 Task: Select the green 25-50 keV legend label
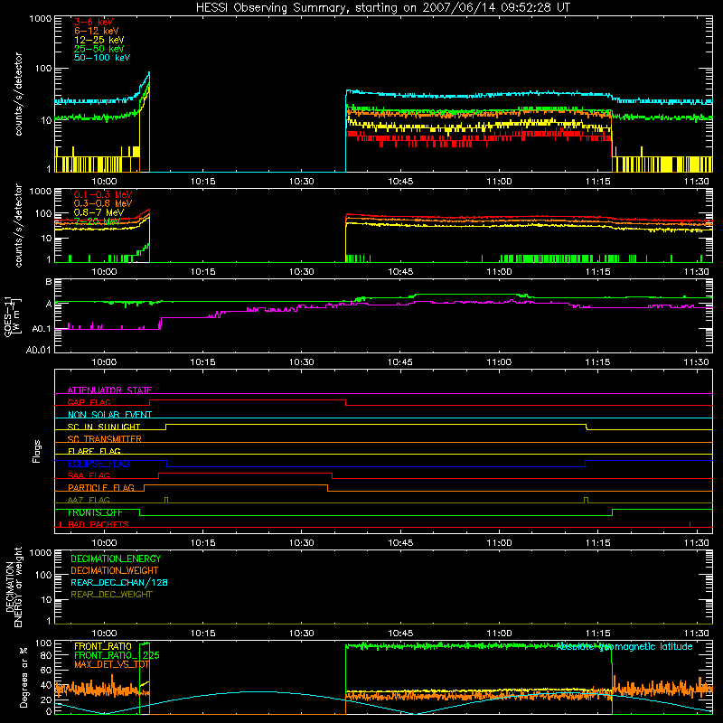[x=99, y=49]
